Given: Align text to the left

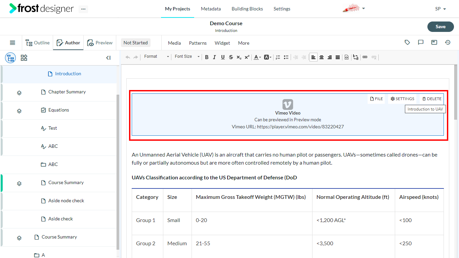Looking at the screenshot, I should pyautogui.click(x=314, y=57).
